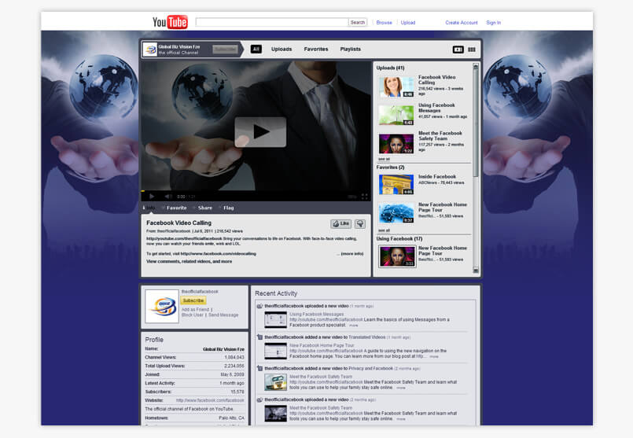Click Share under the video

205,208
